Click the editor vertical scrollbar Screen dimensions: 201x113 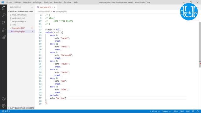200,45
